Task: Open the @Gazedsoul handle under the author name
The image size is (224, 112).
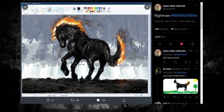Action: tap(169, 9)
